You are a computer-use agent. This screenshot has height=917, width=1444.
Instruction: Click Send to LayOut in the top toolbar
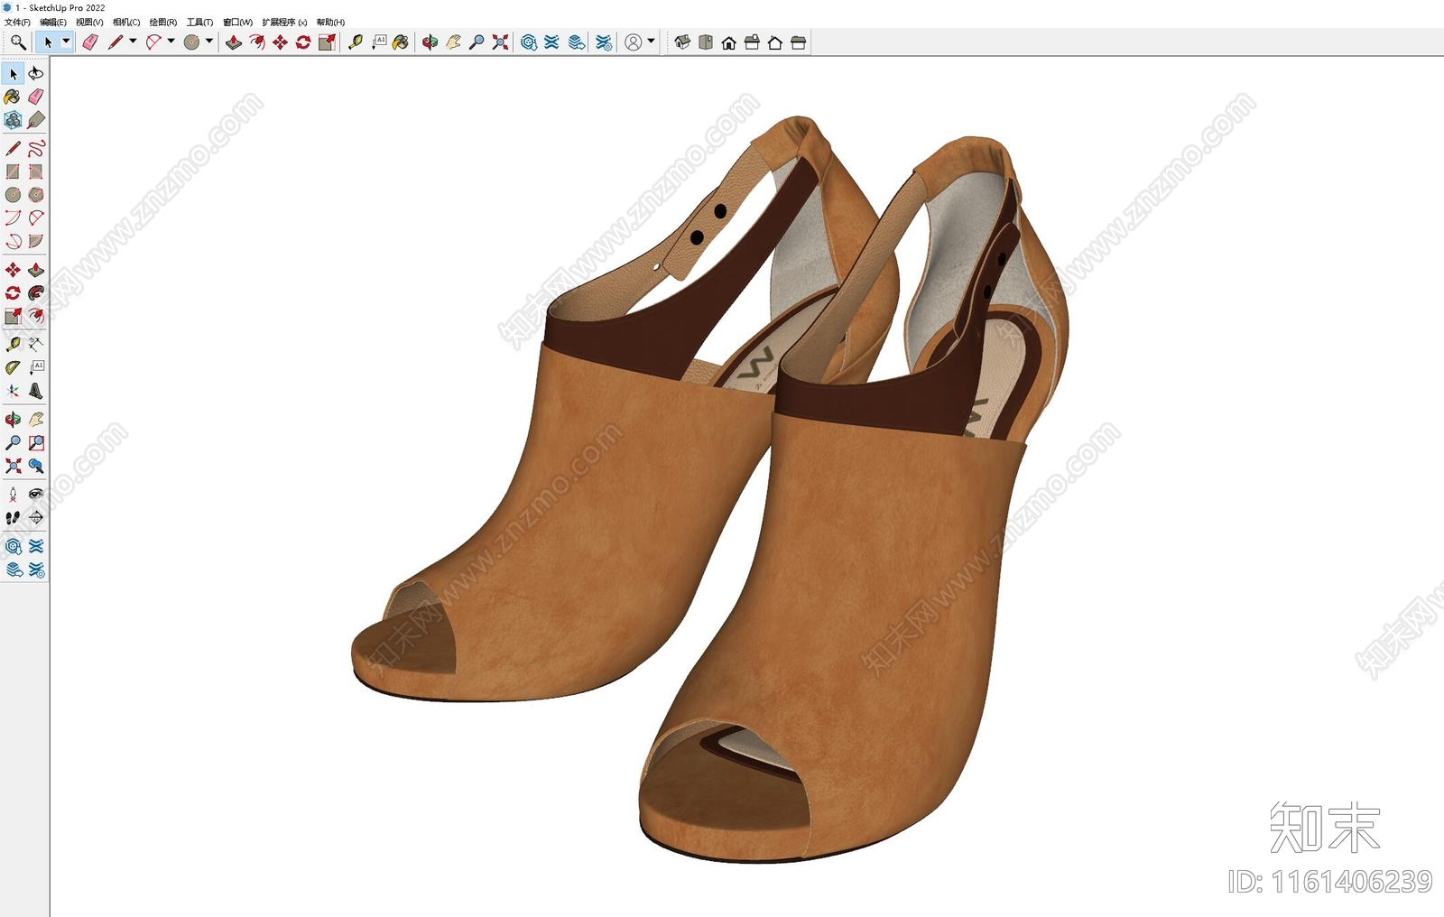(x=577, y=42)
